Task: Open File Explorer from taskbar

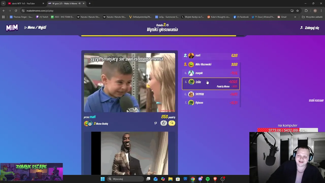Action: (170, 179)
